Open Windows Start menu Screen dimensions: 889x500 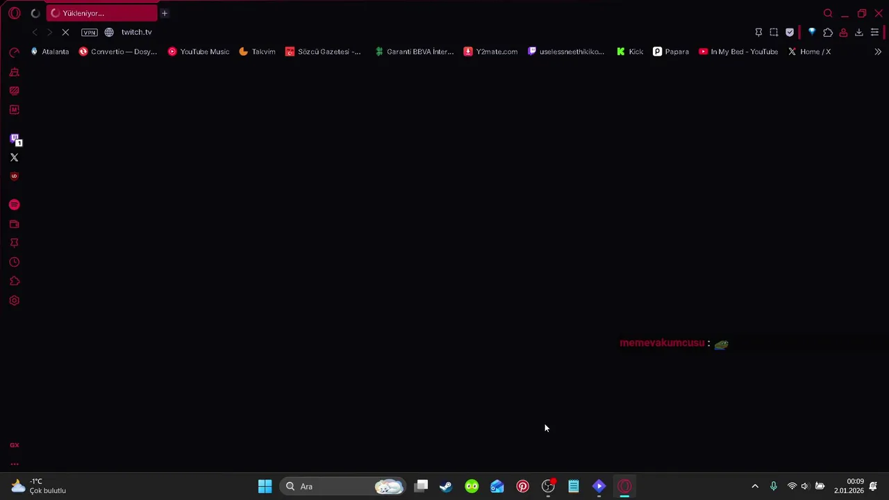(265, 486)
